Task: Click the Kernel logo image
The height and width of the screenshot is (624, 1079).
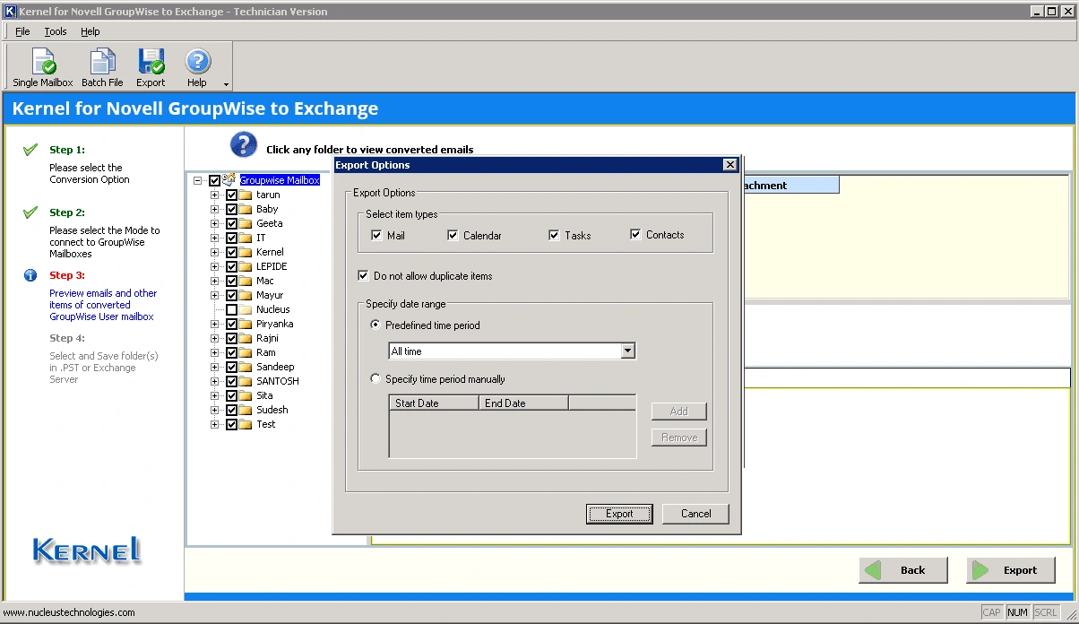Action: 87,549
